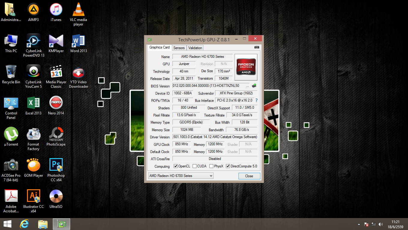Open Action Center flag tray icon
Image resolution: width=408 pixels, height=230 pixels.
(366, 224)
